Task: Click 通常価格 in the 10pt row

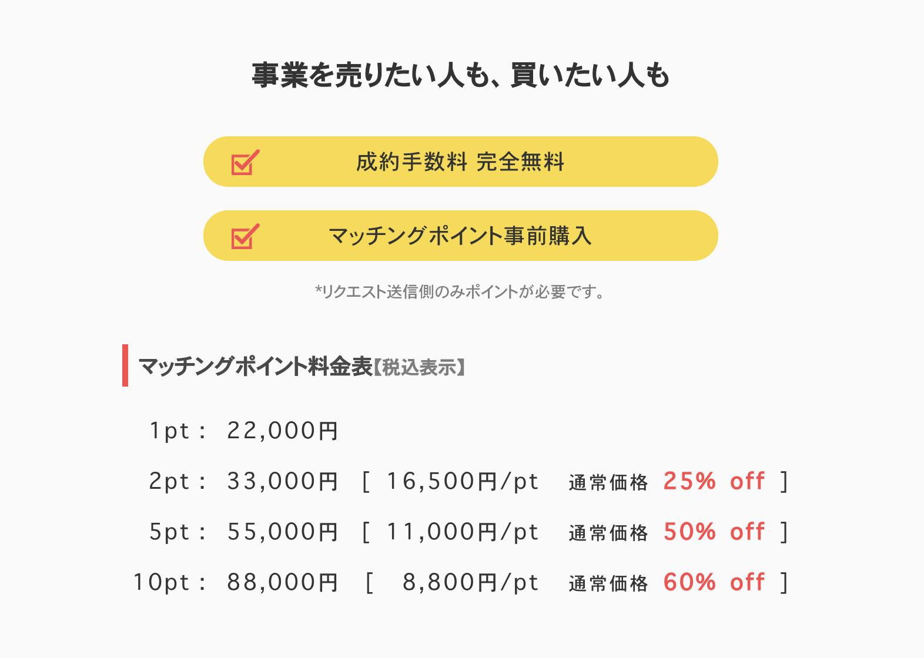Action: 608,584
